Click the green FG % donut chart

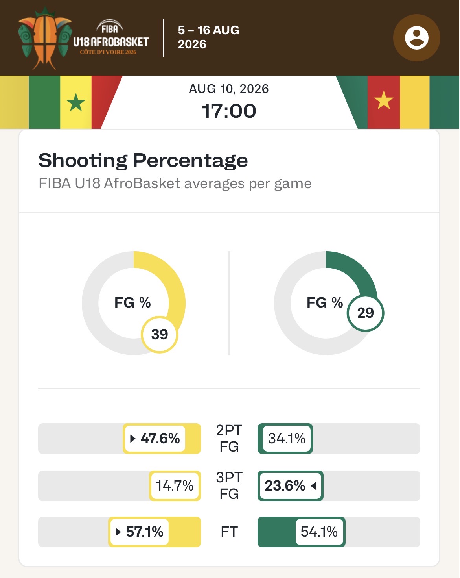coord(326,303)
